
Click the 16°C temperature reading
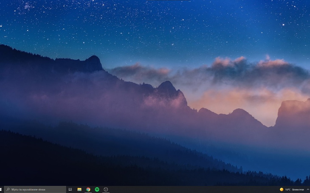click(x=287, y=190)
